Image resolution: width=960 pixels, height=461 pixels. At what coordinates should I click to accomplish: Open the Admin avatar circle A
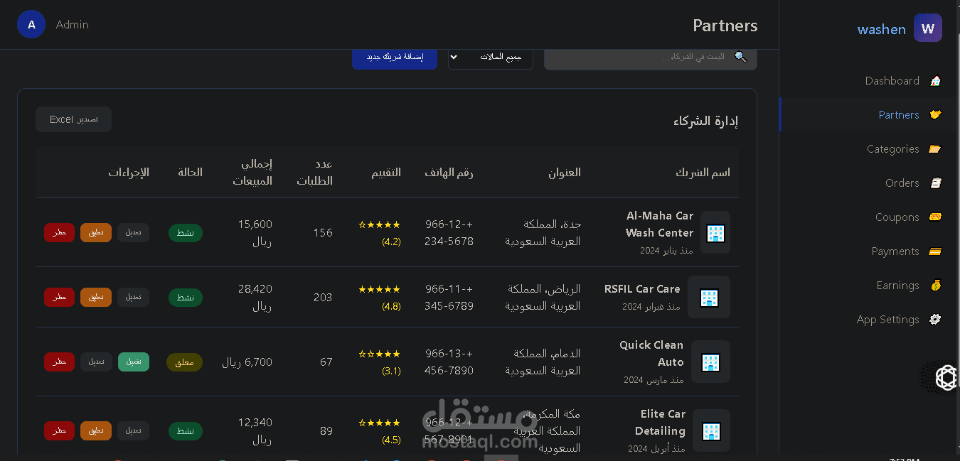click(31, 24)
